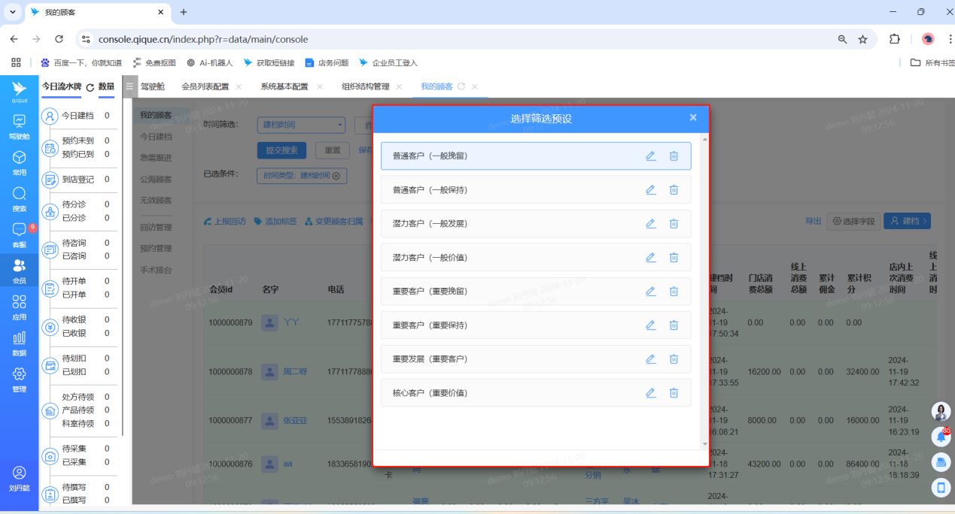Screen dimensions: 955x514
Task: Delete the 核心客户（重要价值）preset
Action: coord(674,393)
